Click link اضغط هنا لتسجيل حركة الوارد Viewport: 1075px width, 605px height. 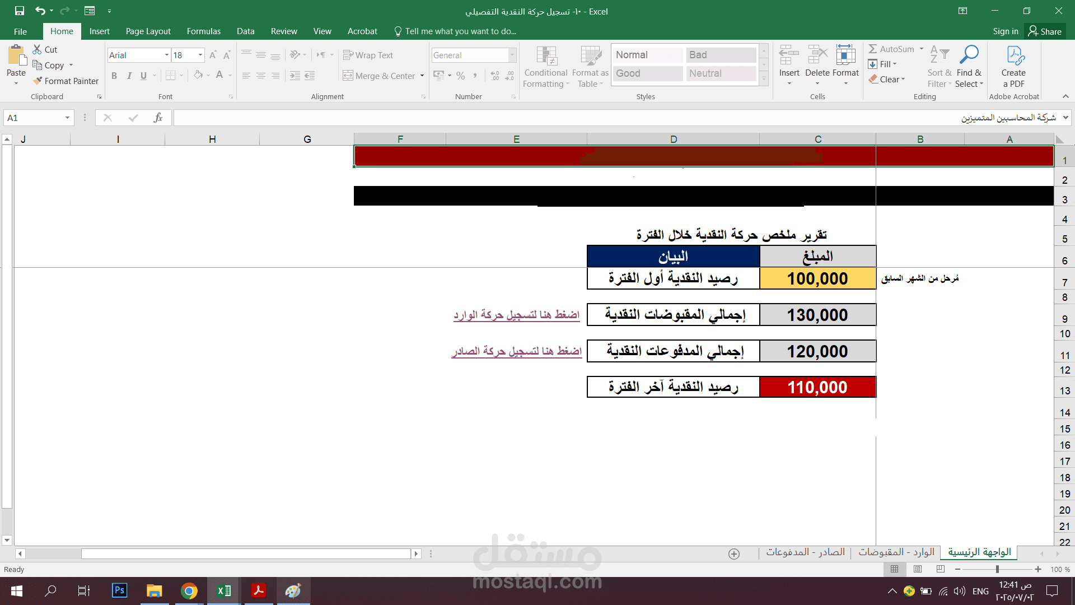pyautogui.click(x=516, y=315)
